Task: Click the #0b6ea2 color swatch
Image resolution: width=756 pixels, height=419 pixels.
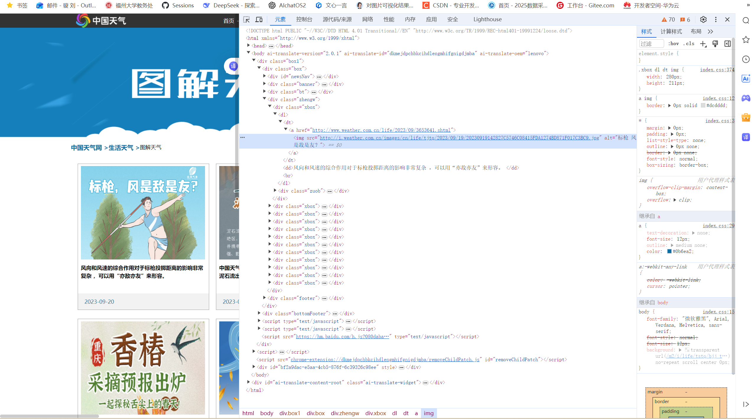Action: pos(669,252)
